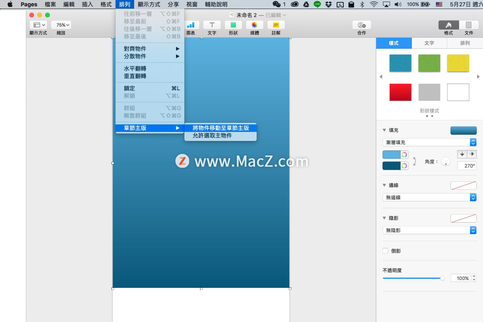Image resolution: width=483 pixels, height=322 pixels.
Task: Click the opacity stepper arrows
Action: (x=474, y=278)
